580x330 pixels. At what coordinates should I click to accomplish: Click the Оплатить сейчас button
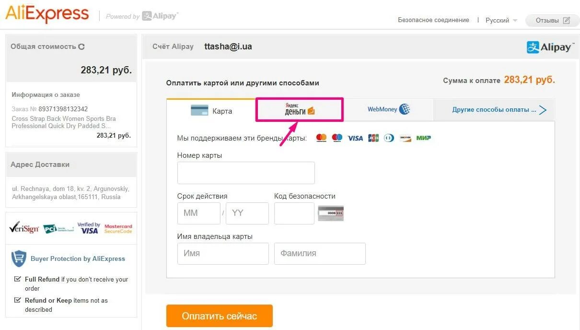pyautogui.click(x=220, y=316)
